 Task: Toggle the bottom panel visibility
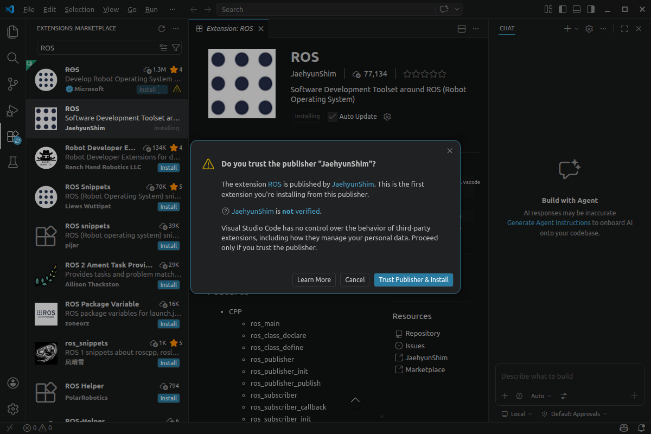(577, 9)
